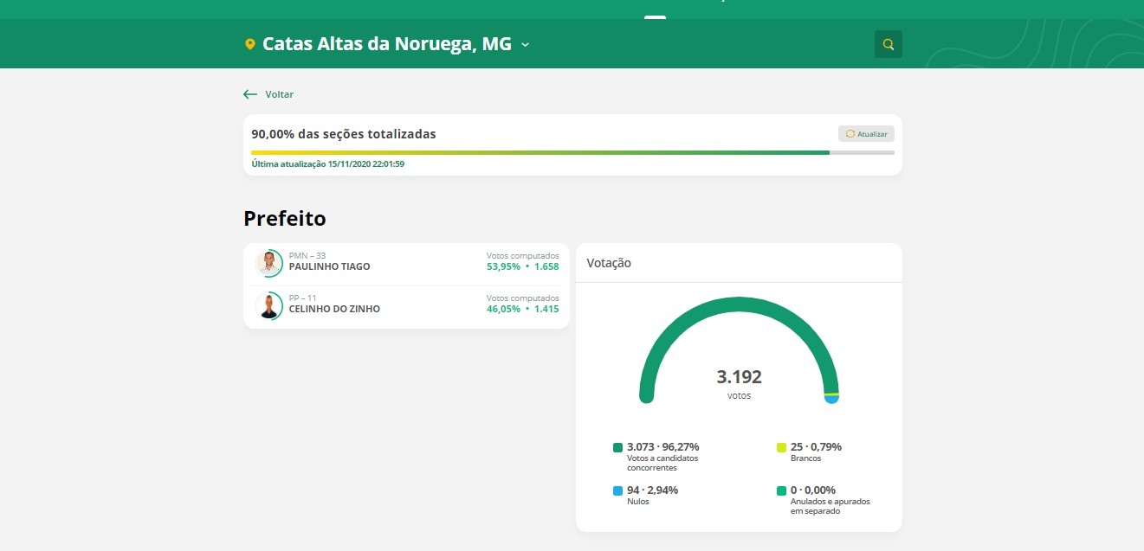Click the search magnifier icon

tap(888, 44)
